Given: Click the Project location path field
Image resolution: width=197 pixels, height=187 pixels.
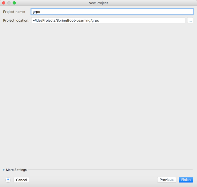Looking at the screenshot, I should point(108,20).
